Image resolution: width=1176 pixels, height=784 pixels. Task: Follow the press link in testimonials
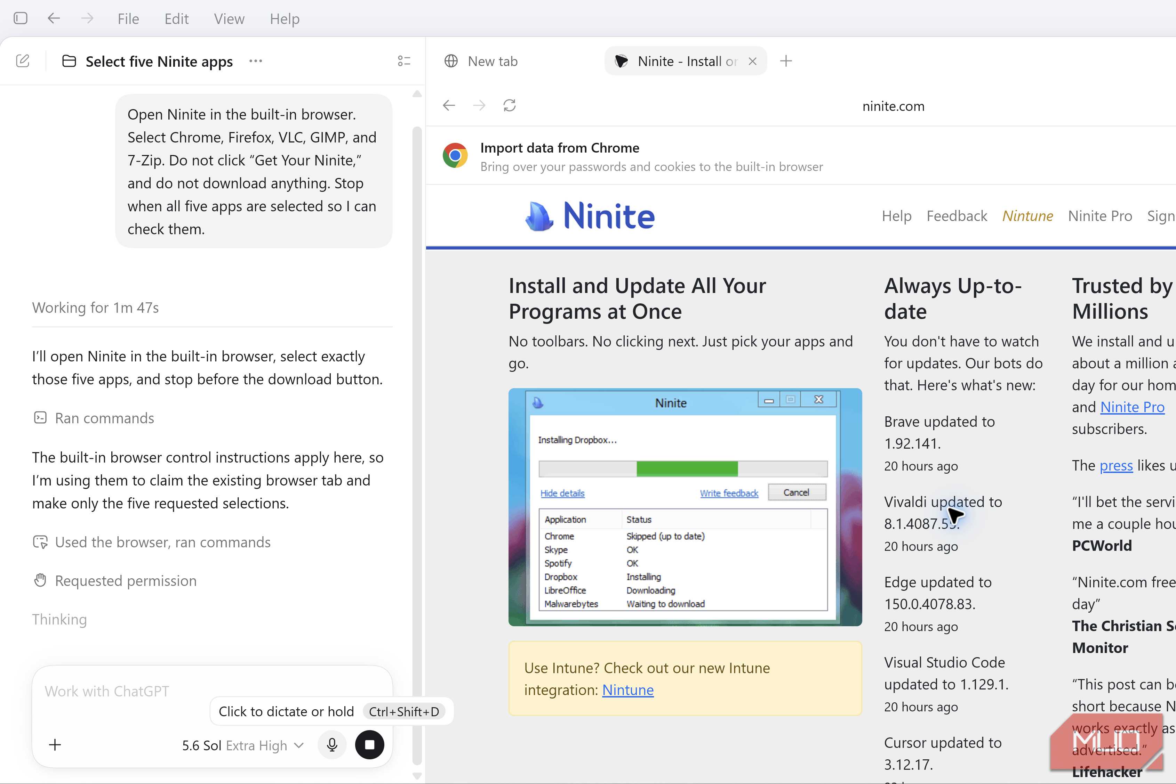pyautogui.click(x=1116, y=466)
